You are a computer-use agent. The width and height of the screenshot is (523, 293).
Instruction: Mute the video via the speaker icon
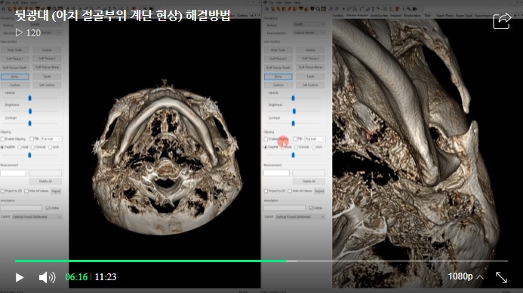pyautogui.click(x=47, y=277)
